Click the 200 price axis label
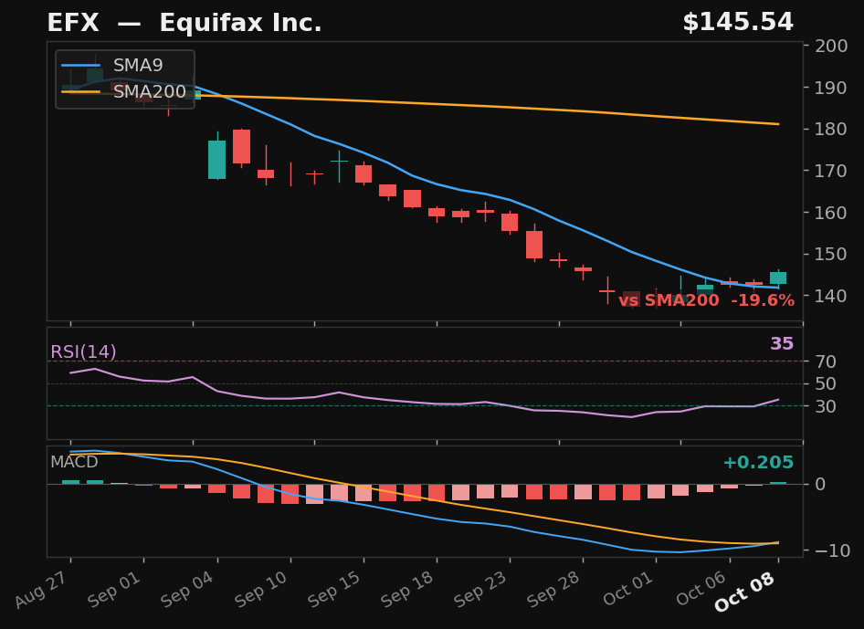864x629 pixels. pyautogui.click(x=831, y=46)
